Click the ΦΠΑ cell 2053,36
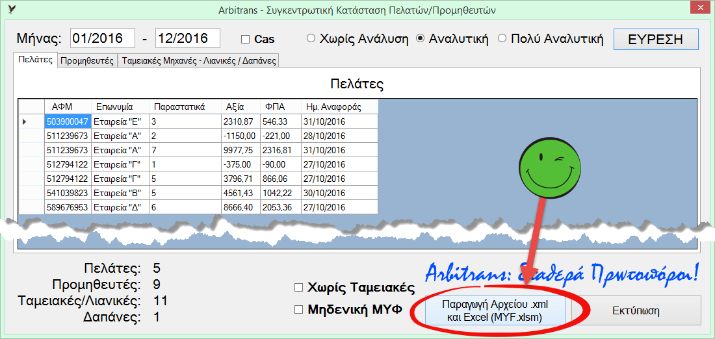 point(280,207)
